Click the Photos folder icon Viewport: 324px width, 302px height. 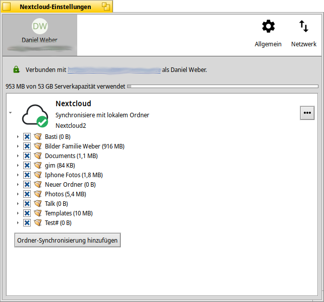(38, 194)
